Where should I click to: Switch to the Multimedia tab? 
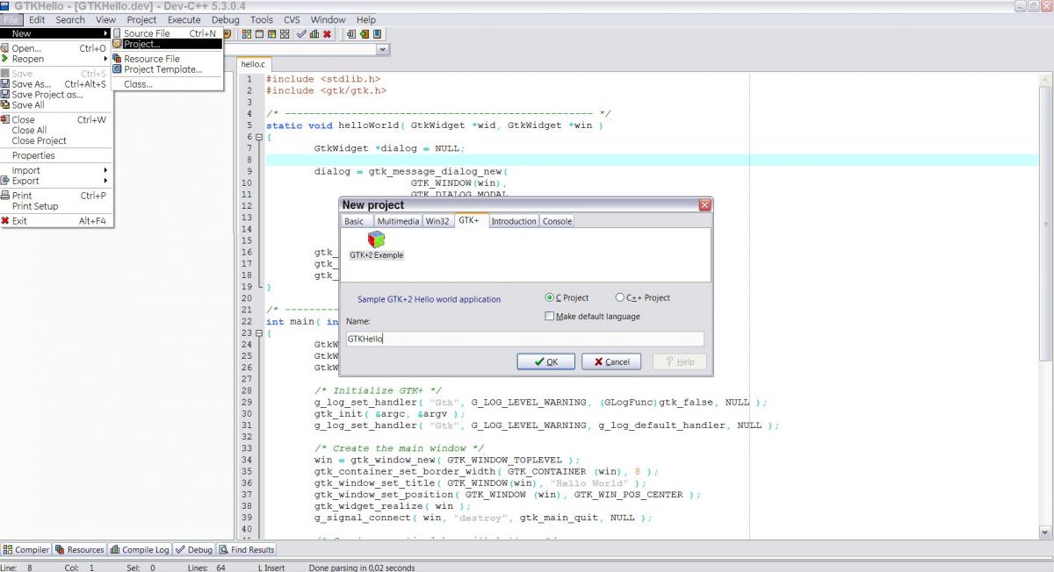[398, 221]
